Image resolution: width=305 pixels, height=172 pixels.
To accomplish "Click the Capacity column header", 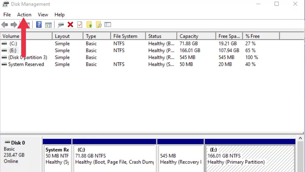I will (x=189, y=36).
